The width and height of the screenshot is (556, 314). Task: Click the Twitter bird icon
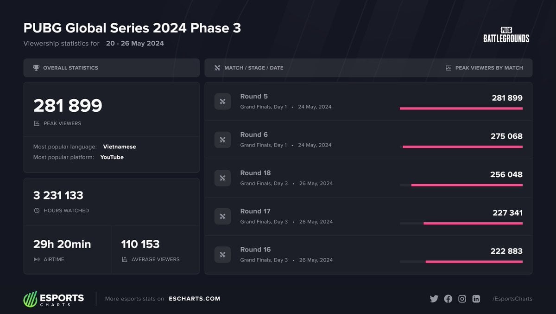(x=434, y=299)
